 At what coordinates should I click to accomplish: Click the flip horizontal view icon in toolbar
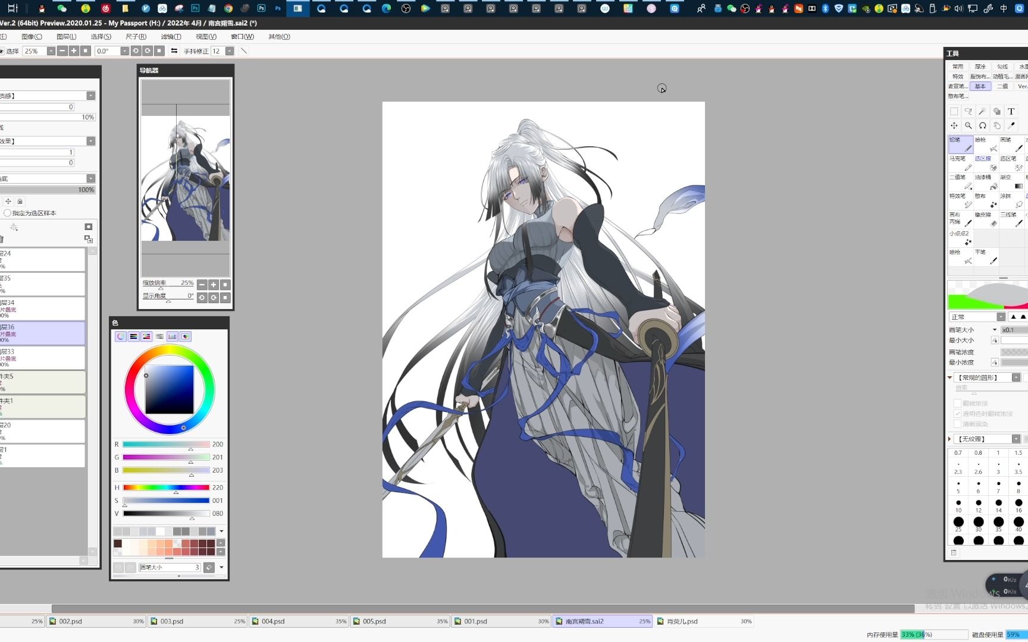coord(174,51)
